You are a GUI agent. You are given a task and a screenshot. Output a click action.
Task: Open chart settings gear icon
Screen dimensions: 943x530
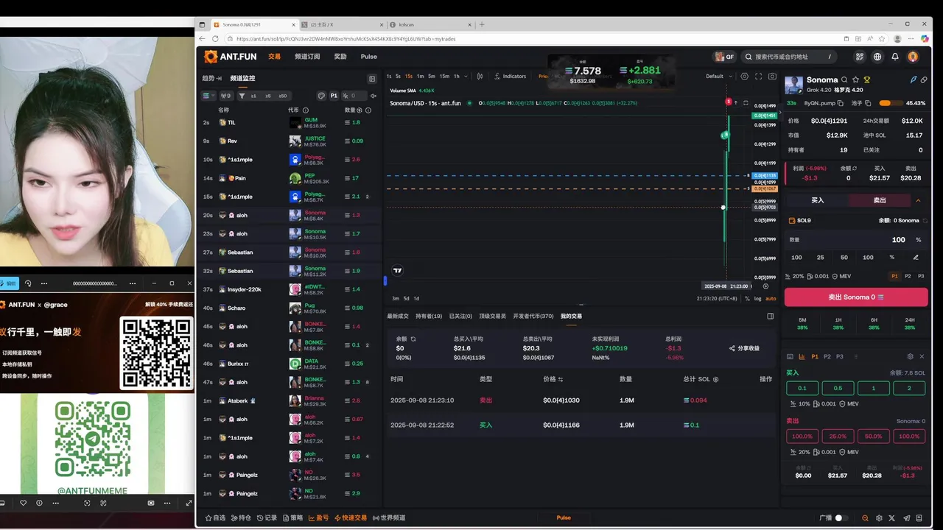(x=745, y=76)
